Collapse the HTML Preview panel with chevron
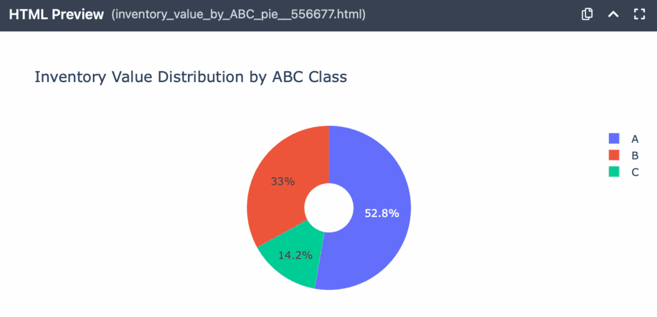This screenshot has width=657, height=317. click(613, 14)
